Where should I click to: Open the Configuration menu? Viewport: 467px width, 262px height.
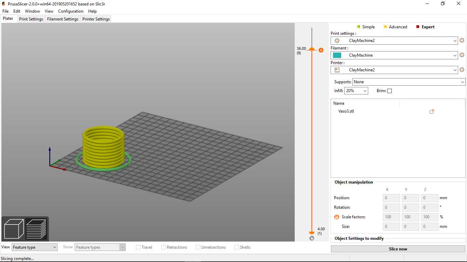click(71, 11)
